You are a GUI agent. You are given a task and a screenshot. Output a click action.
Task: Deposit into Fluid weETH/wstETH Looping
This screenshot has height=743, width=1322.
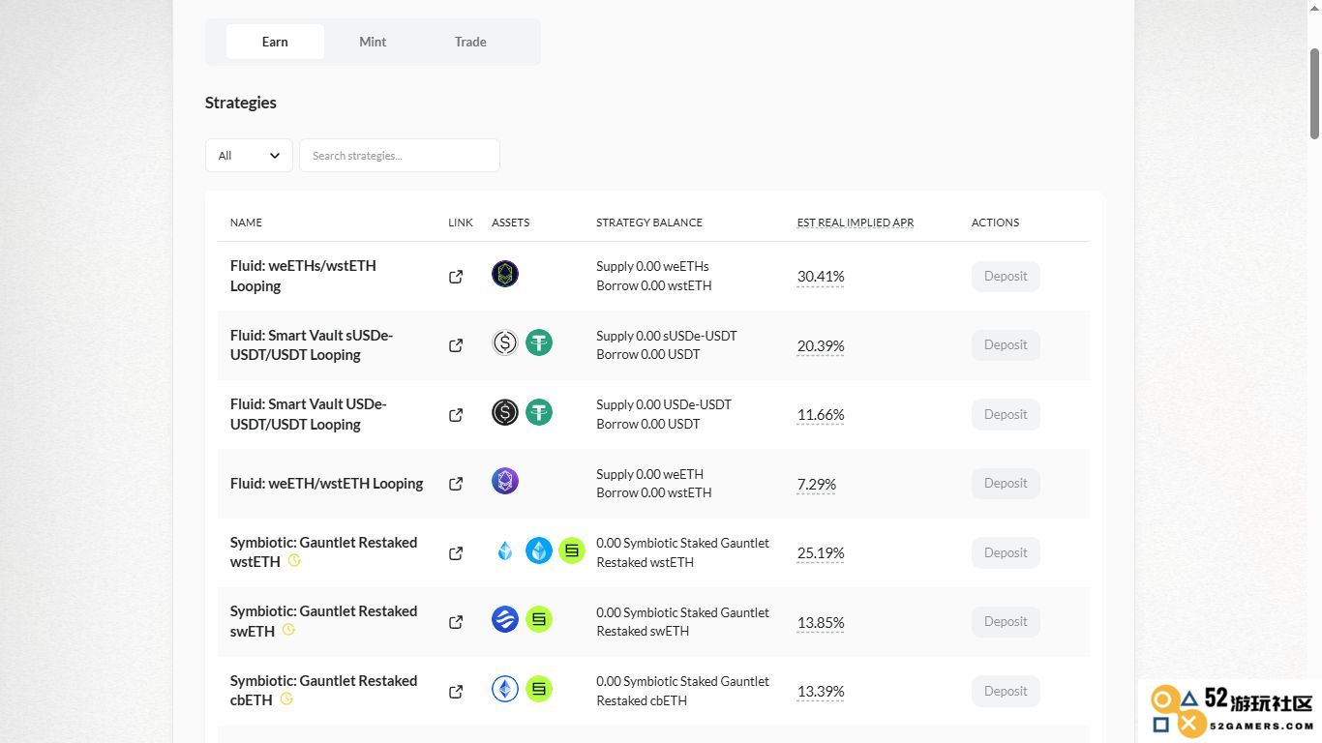1006,484
